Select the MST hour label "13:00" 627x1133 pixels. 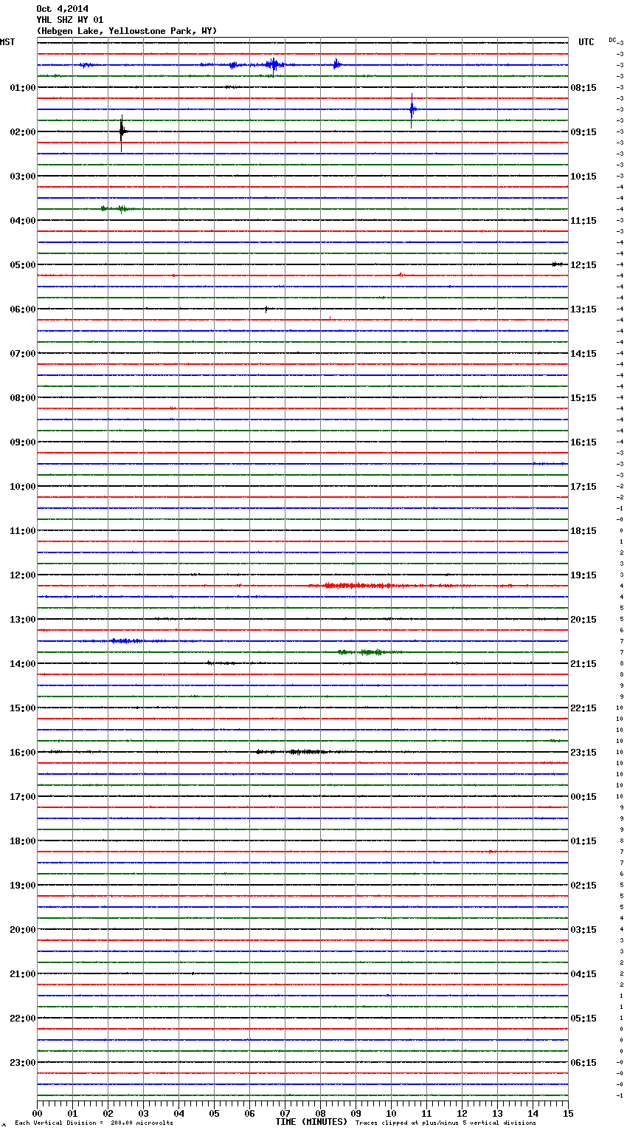pyautogui.click(x=23, y=620)
